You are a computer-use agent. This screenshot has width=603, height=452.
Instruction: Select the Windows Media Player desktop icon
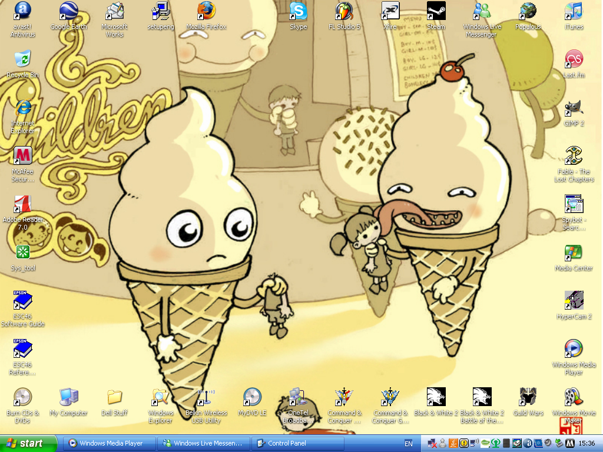(x=574, y=358)
